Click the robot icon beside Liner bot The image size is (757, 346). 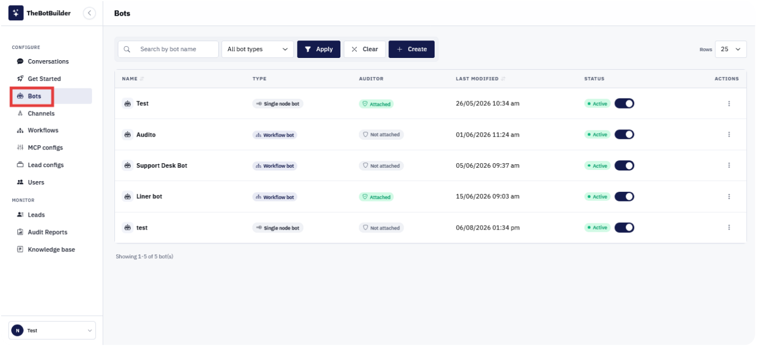coord(127,196)
